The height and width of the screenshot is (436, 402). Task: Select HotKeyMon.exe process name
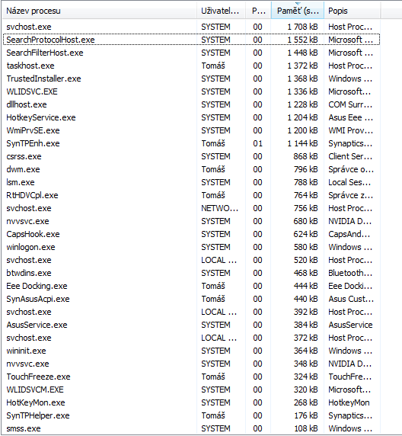(x=36, y=402)
